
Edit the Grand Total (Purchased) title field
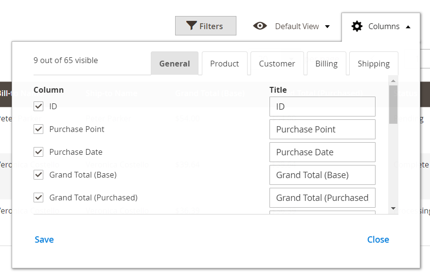tap(322, 198)
